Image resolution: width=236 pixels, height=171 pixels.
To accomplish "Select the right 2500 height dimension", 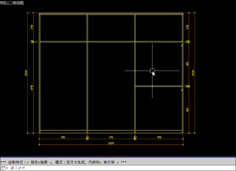I will (x=193, y=73).
